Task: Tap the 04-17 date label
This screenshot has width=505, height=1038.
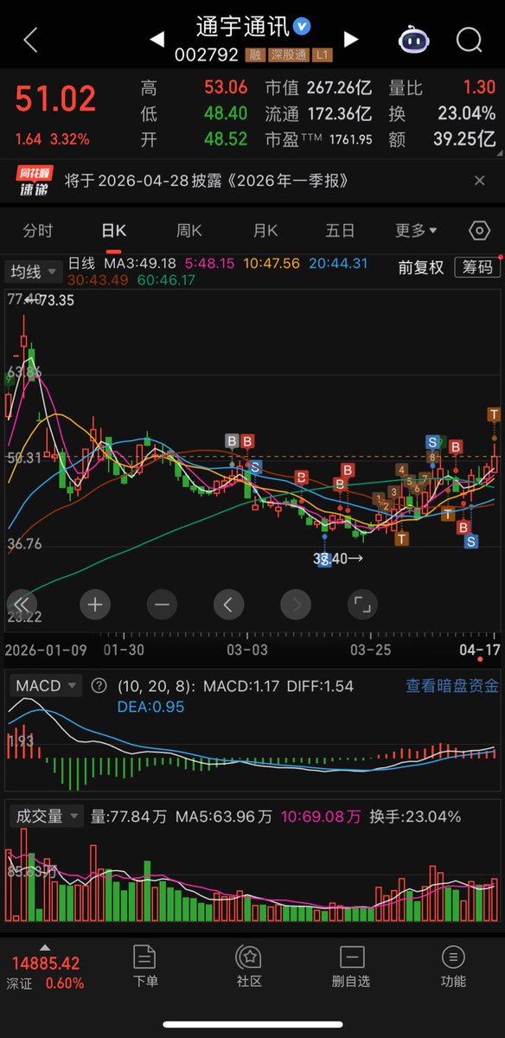Action: (482, 649)
